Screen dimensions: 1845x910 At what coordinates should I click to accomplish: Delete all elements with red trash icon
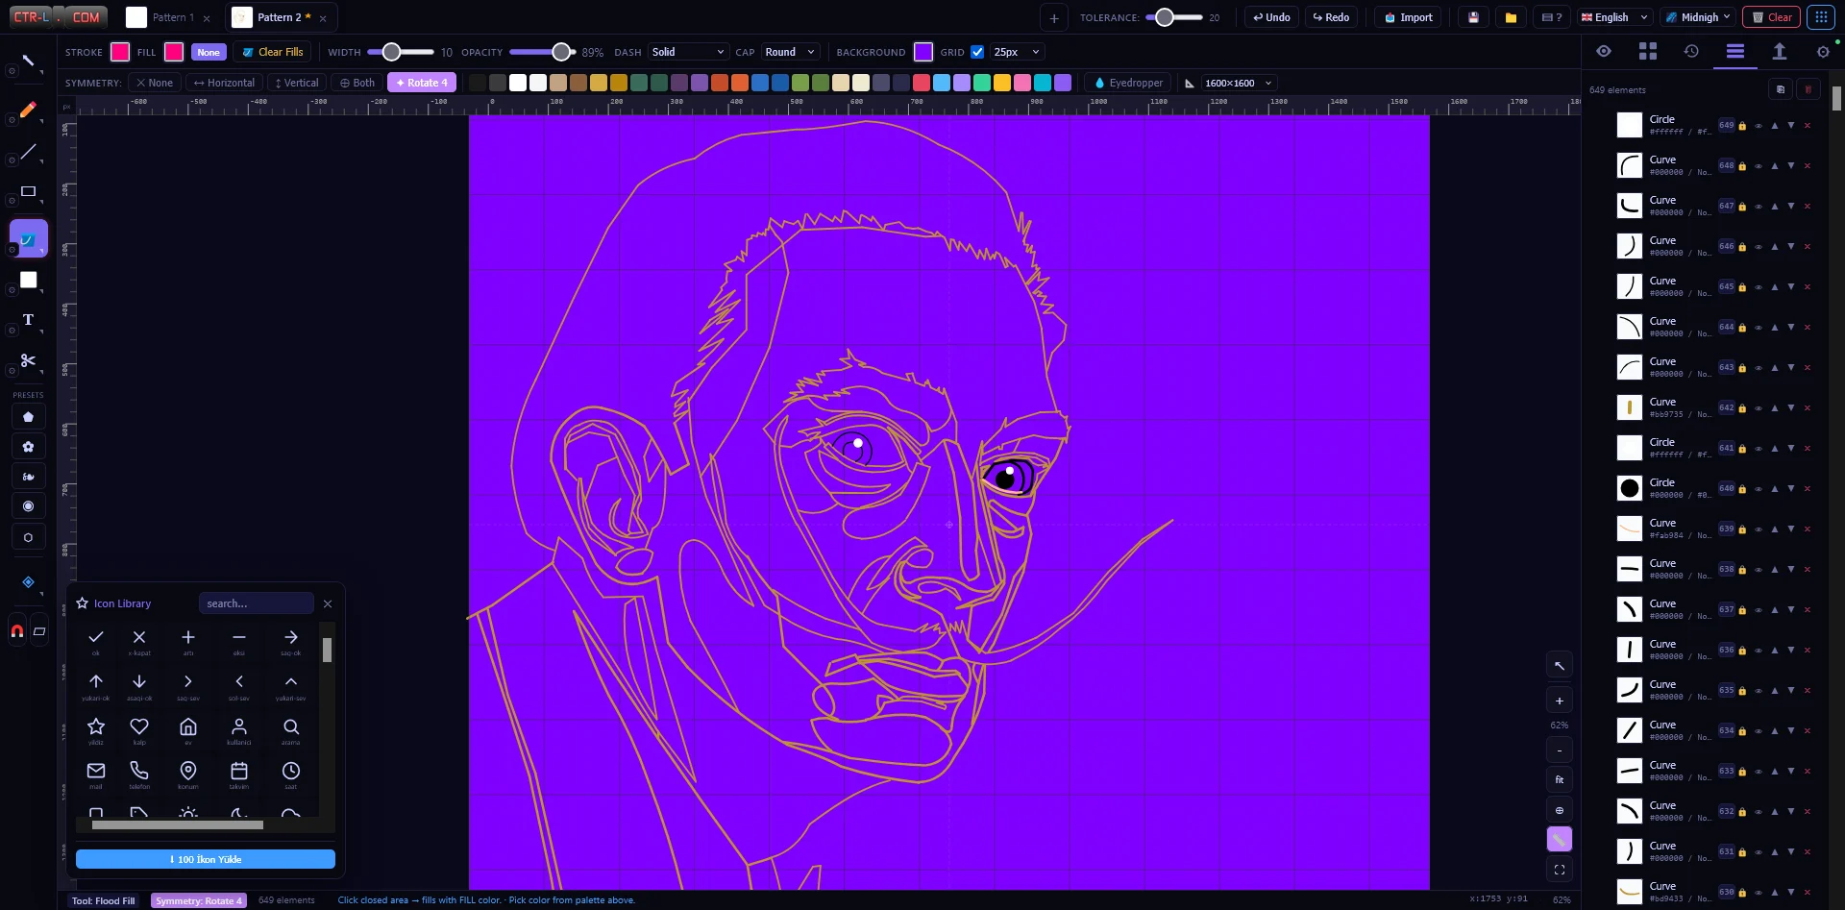tap(1808, 89)
